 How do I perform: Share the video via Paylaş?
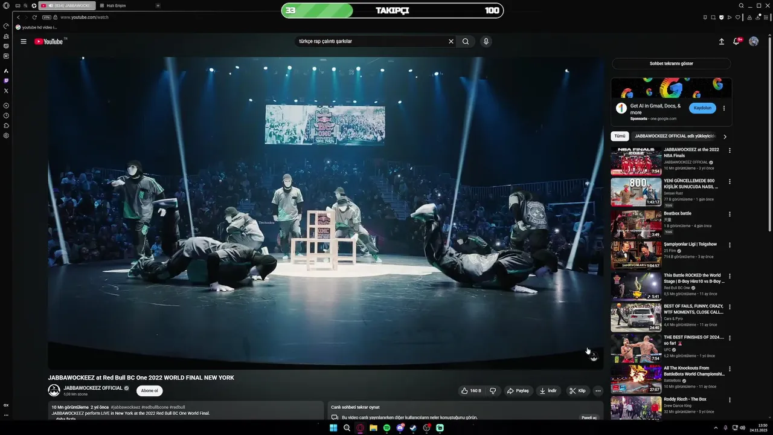tap(518, 391)
